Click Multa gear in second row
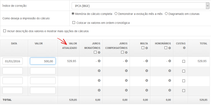Viewport: 211px width, 105px height. [x=147, y=71]
